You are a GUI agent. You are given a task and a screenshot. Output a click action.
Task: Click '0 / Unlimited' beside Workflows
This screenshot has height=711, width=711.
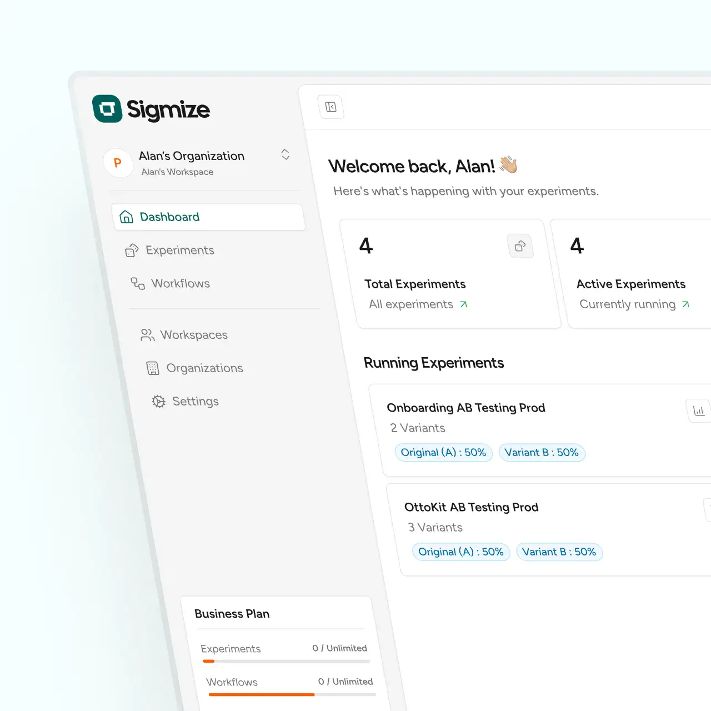coord(346,682)
